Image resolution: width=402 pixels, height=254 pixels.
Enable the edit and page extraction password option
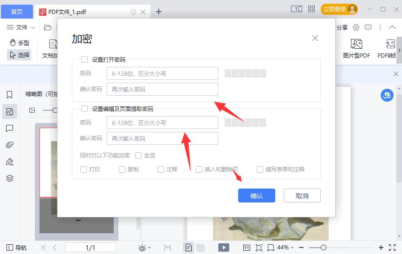[x=84, y=109]
